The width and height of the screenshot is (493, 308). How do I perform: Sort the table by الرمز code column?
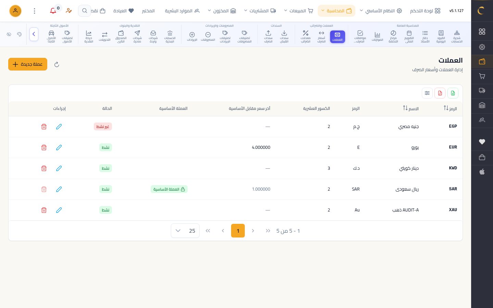450,108
